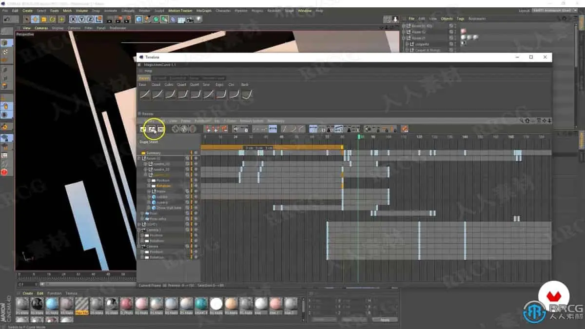The image size is (585, 329).
Task: Select the Rotate tool in main toolbar
Action: [52, 19]
